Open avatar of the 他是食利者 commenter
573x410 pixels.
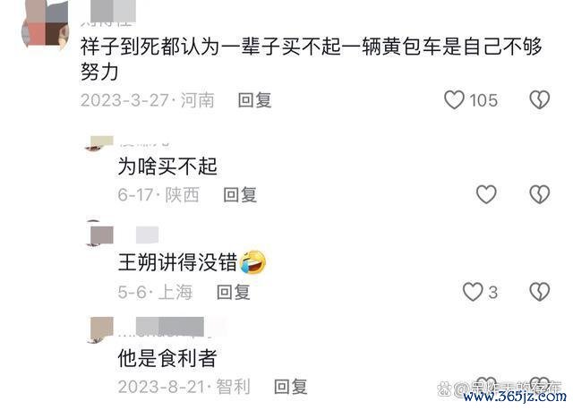pos(99,330)
